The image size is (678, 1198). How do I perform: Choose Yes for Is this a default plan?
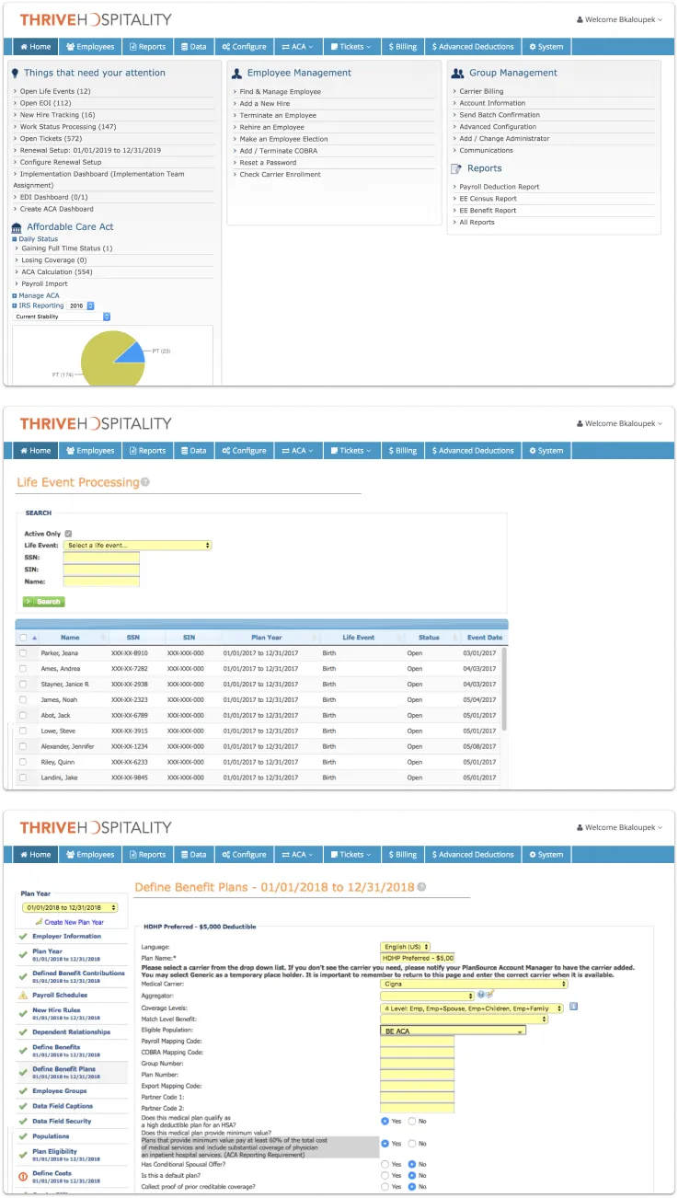pos(385,1176)
